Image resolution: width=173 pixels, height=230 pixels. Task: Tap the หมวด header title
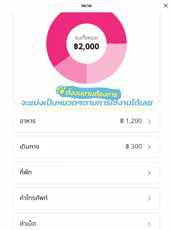(x=86, y=6)
